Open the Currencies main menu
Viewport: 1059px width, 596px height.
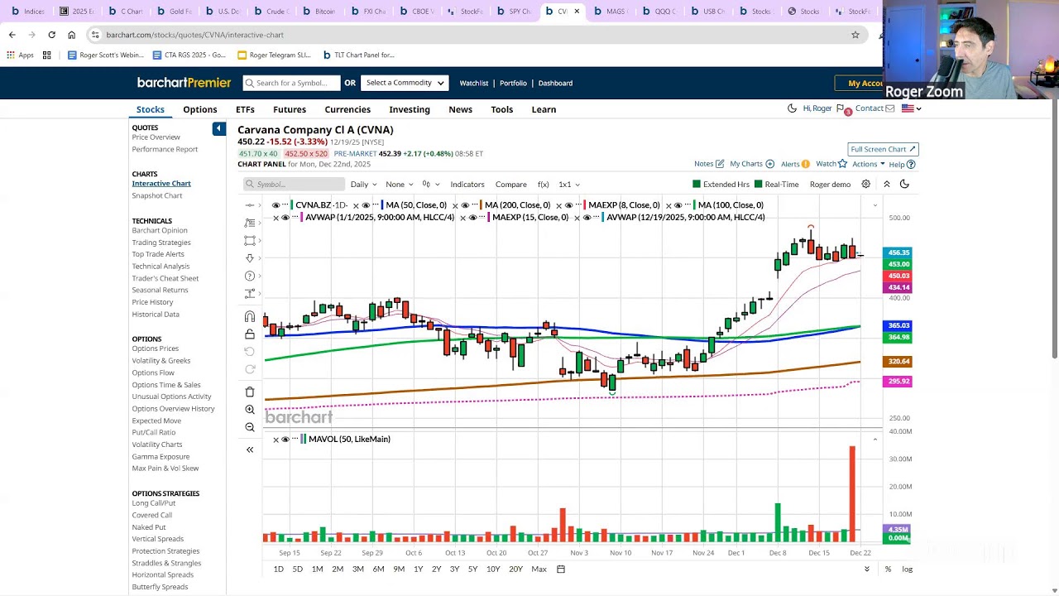[x=347, y=109]
